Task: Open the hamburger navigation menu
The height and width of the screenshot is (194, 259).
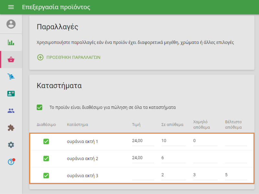Action: click(11, 7)
